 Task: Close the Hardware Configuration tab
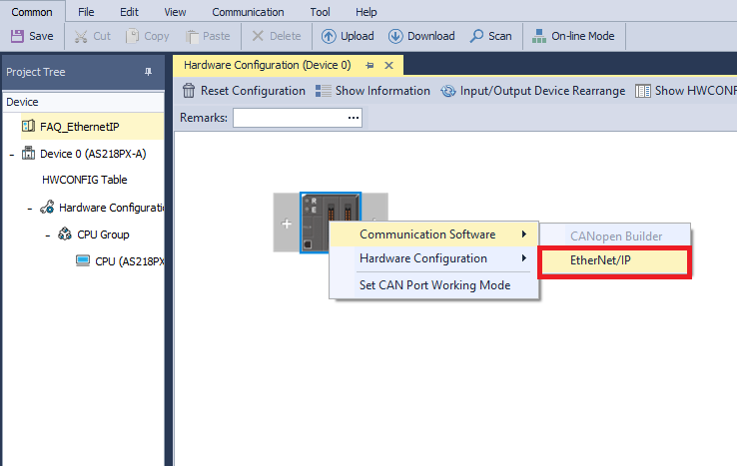coord(389,66)
